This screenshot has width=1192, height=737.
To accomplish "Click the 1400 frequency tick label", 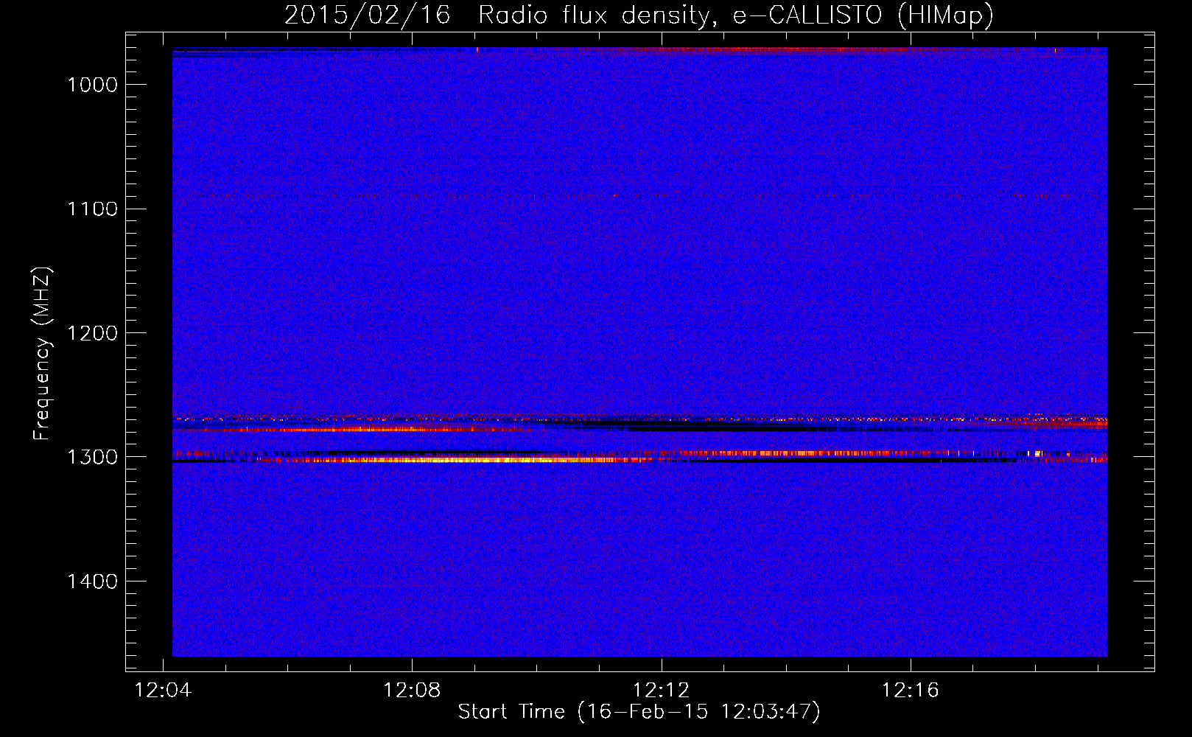I will pos(93,581).
